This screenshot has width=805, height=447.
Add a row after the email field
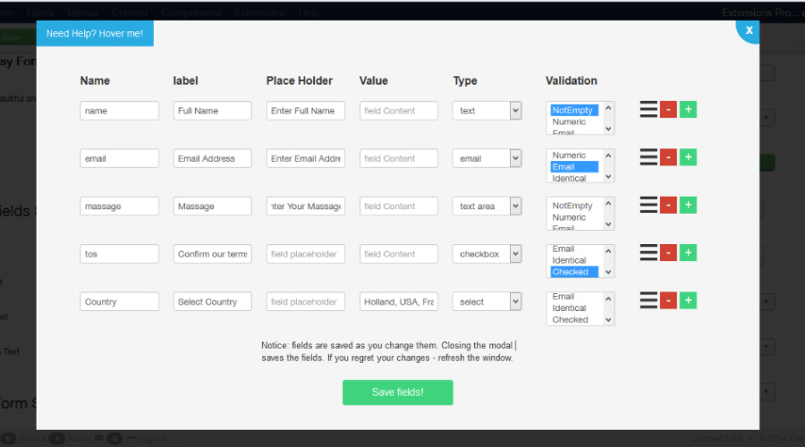click(x=688, y=157)
